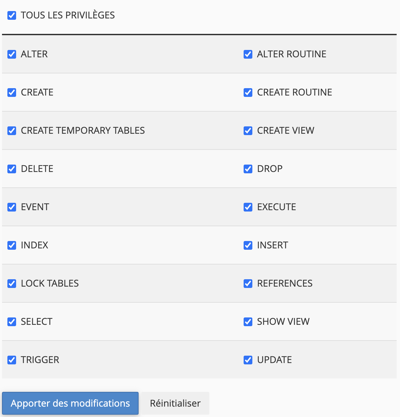
Task: Uncheck the DROP privilege
Action: (248, 169)
